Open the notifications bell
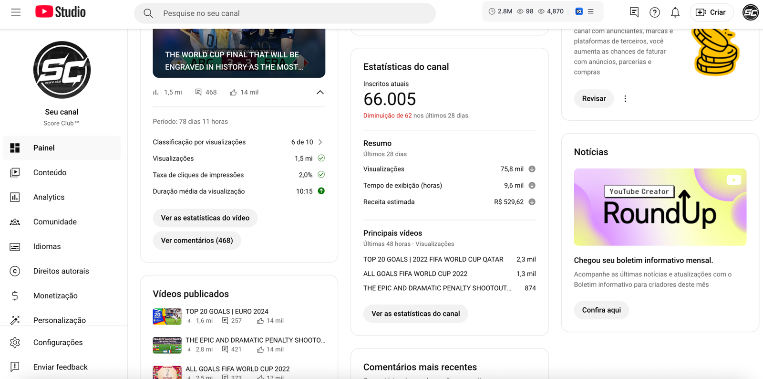This screenshot has width=763, height=379. tap(675, 13)
